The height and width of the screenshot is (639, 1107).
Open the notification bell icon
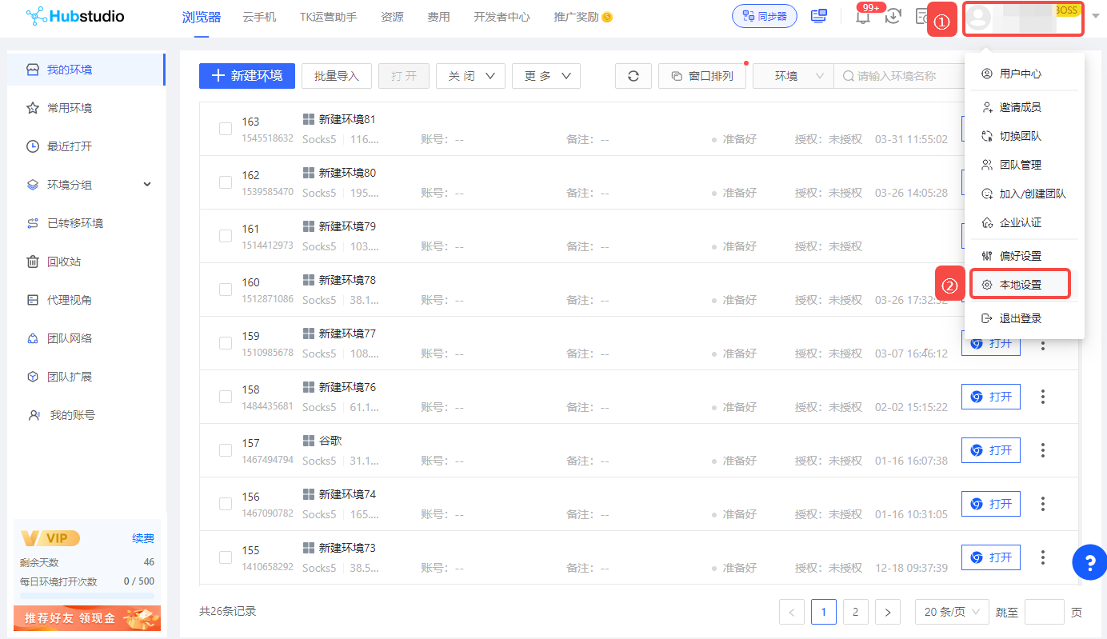click(x=863, y=17)
